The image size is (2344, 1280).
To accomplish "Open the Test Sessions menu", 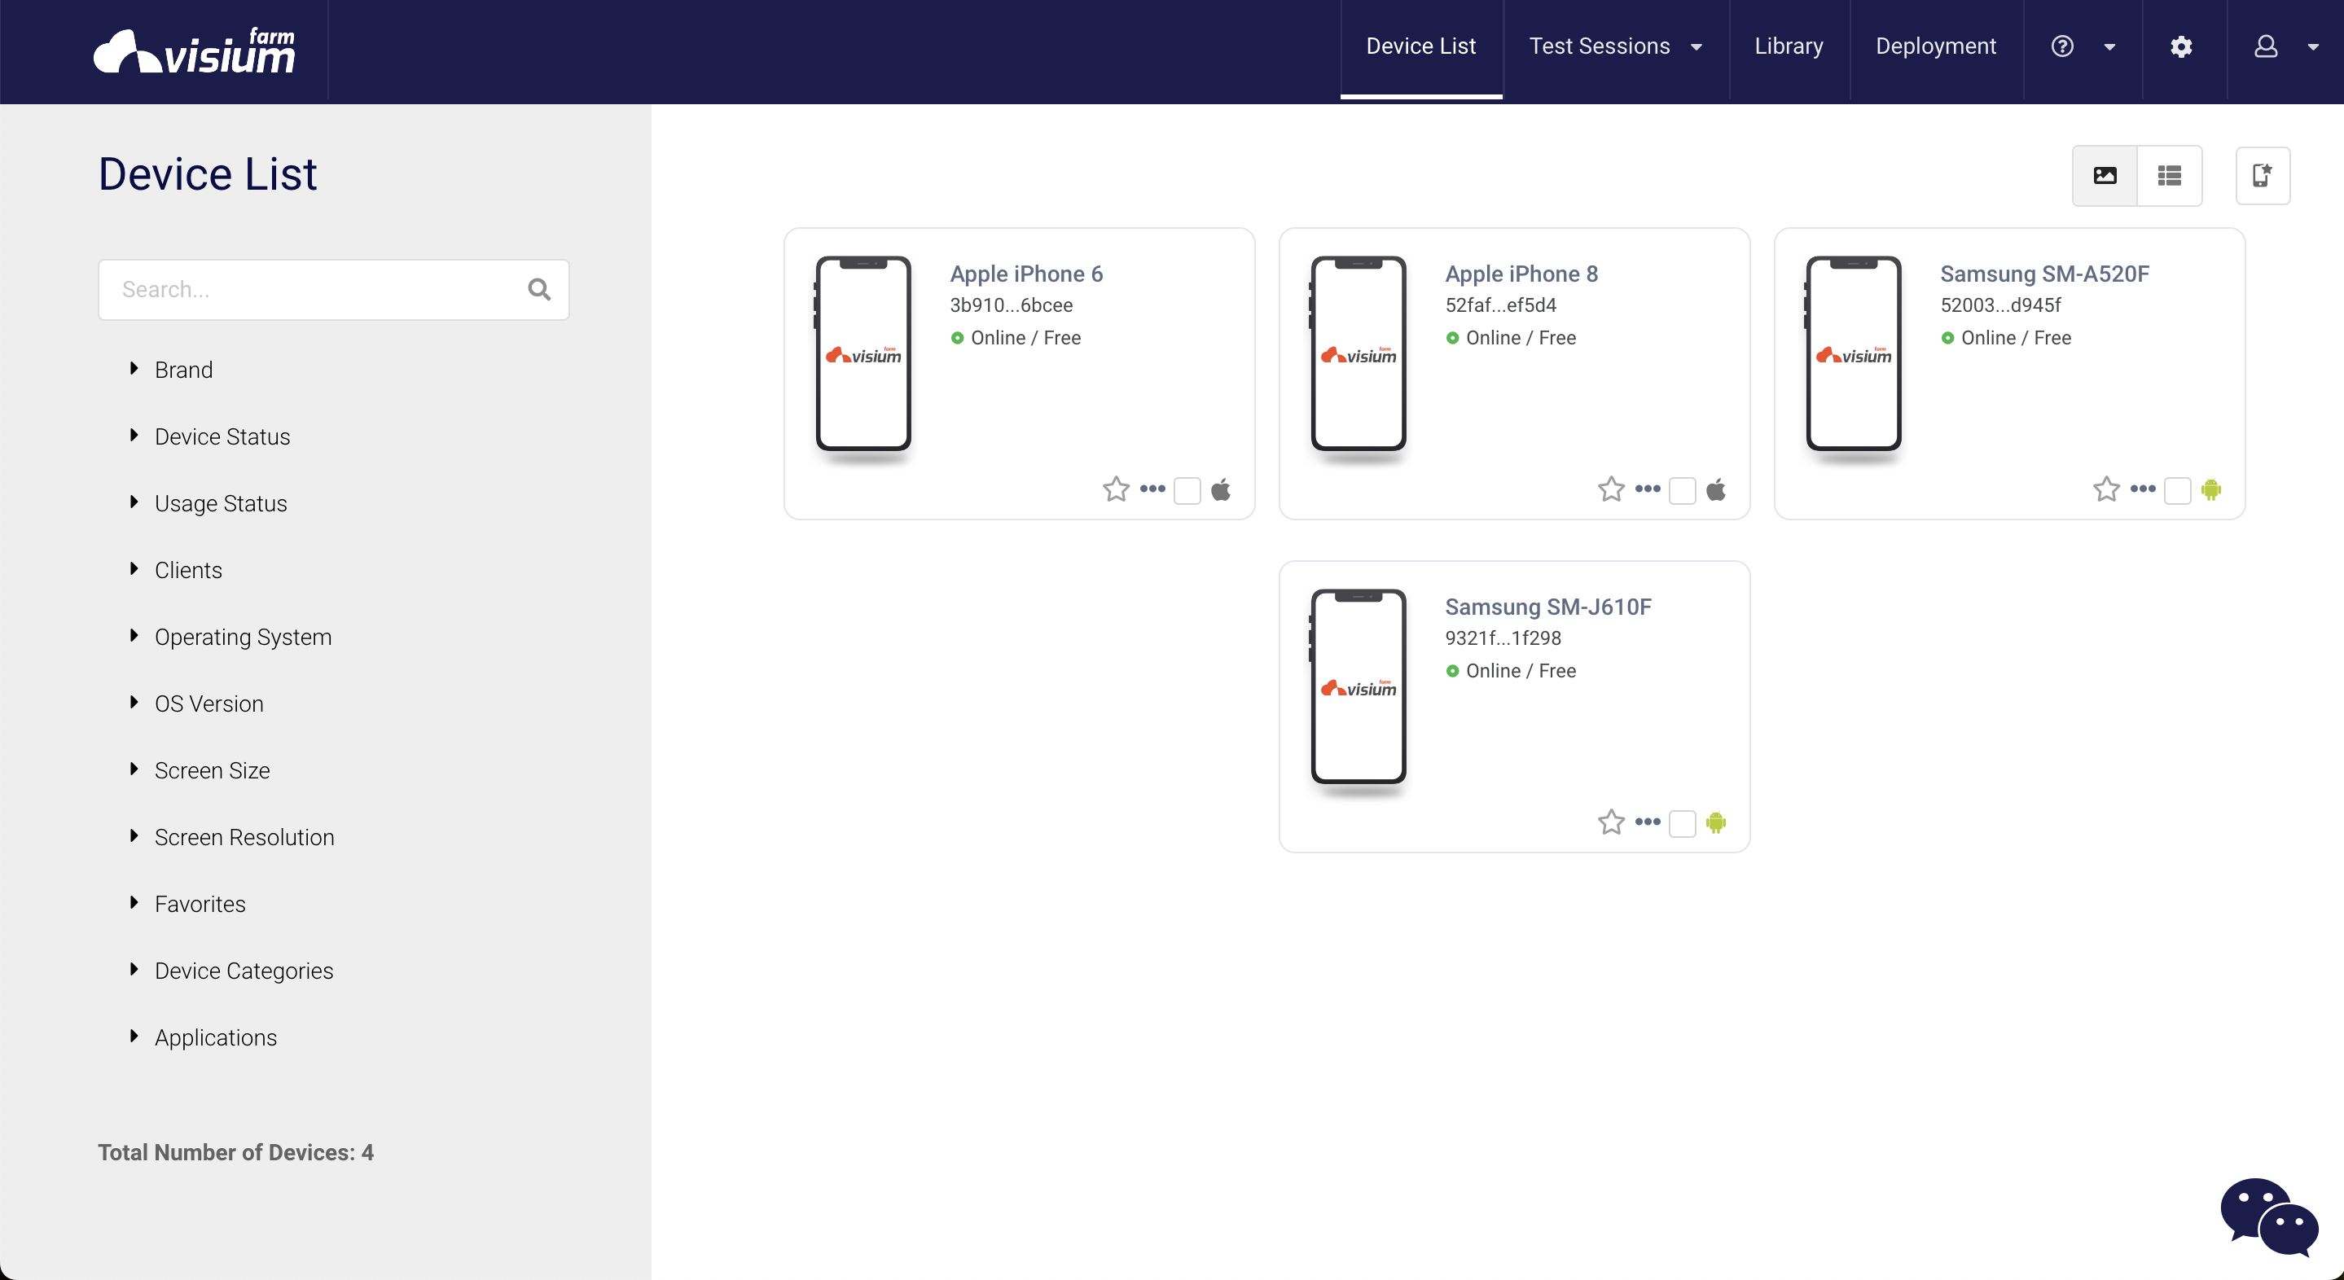I will tap(1599, 46).
